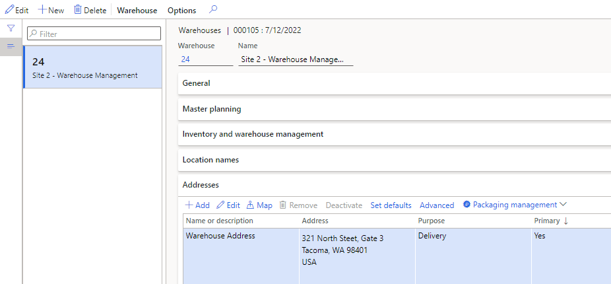This screenshot has width=611, height=284.
Task: Expand Inventory and warehouse management fasttab
Action: 395,134
